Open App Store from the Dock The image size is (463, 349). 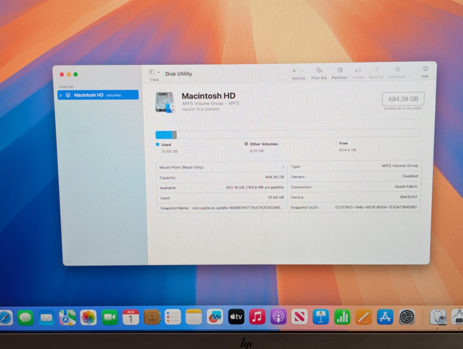click(385, 317)
